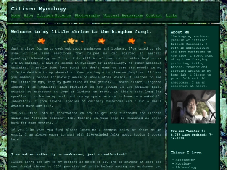Image resolution: width=227 pixels, height=170 pixels.
Task: Click the visitor counter text 8,787
Action: click(175, 135)
